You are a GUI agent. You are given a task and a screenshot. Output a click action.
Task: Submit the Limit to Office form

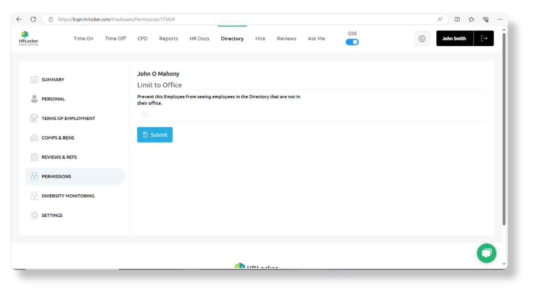click(x=155, y=135)
